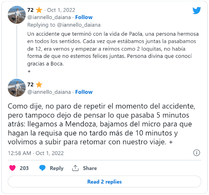Follow @iannello_daiana from the top tweet
Image resolution: width=209 pixels, height=195 pixels.
tap(84, 17)
